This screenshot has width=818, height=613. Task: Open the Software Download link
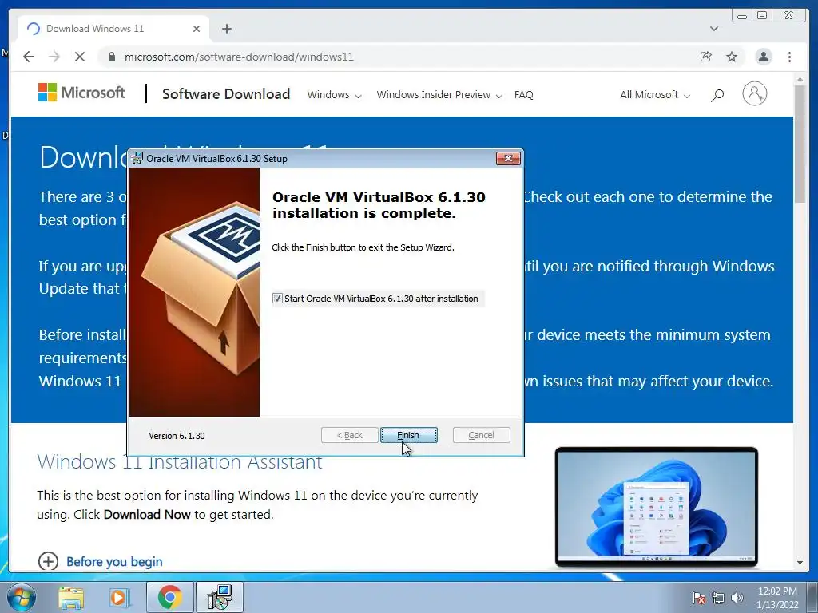226,94
